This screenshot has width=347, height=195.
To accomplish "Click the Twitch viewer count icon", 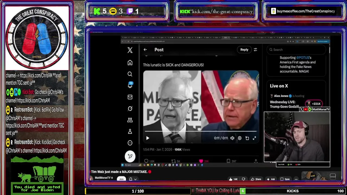I will (130, 11).
